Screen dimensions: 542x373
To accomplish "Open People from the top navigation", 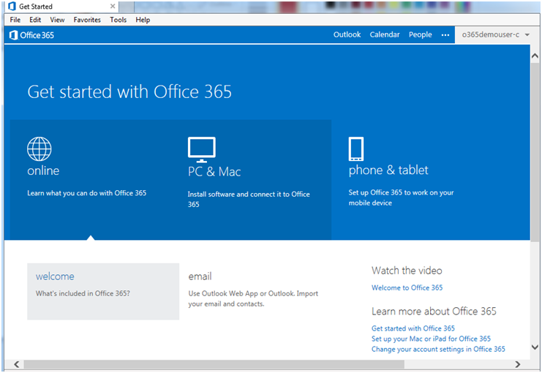I will [x=420, y=34].
